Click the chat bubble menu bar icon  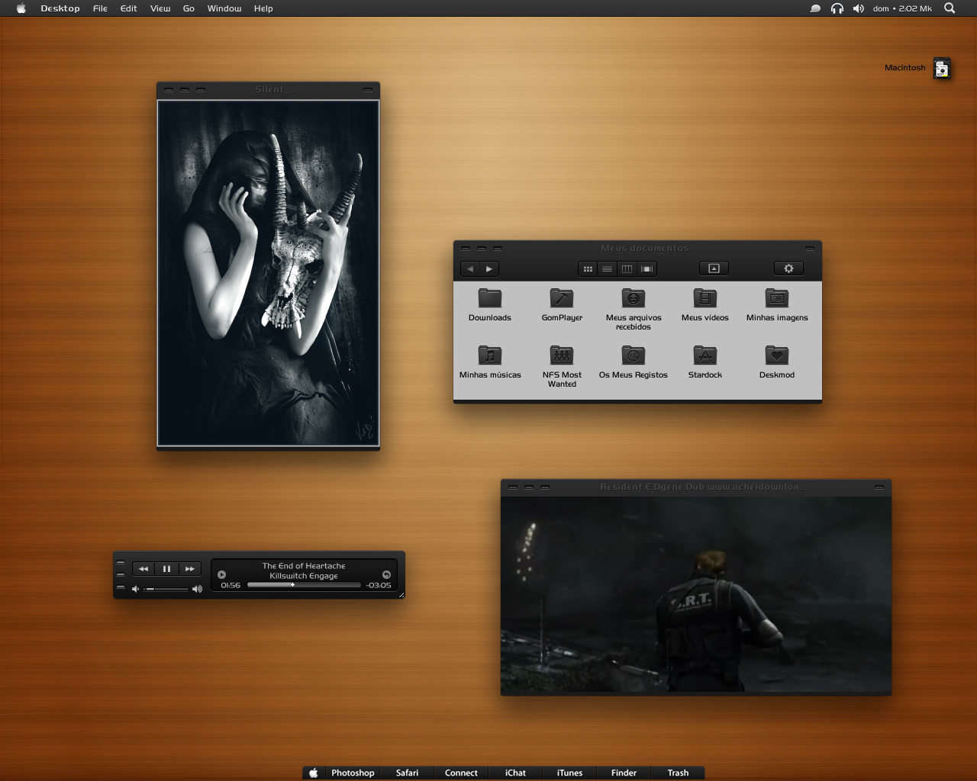(x=815, y=8)
